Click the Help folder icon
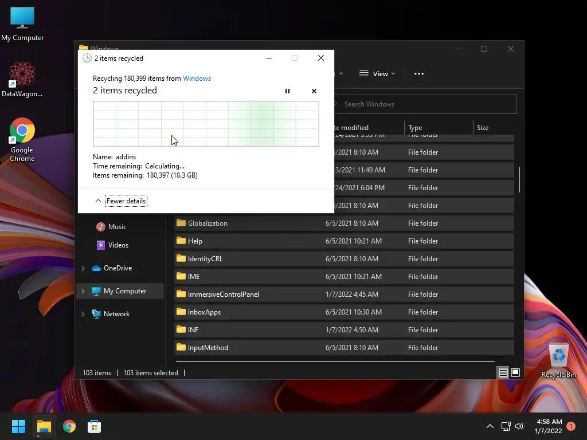The image size is (587, 440). pos(181,241)
